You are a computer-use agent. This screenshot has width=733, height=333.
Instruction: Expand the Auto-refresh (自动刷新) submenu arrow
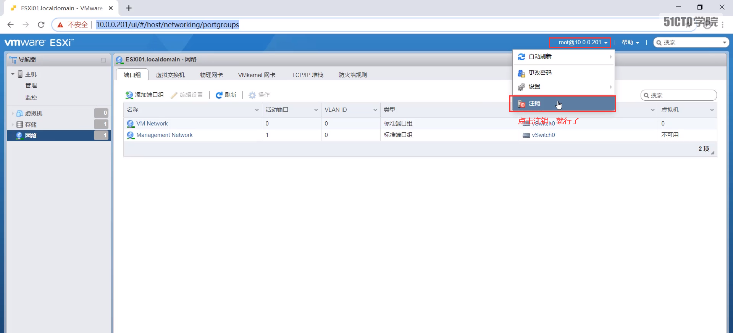610,57
